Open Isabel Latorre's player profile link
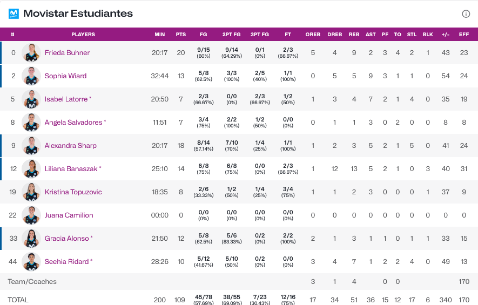 (x=66, y=99)
